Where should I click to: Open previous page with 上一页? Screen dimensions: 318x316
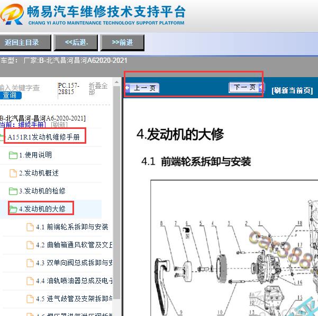[x=142, y=88]
